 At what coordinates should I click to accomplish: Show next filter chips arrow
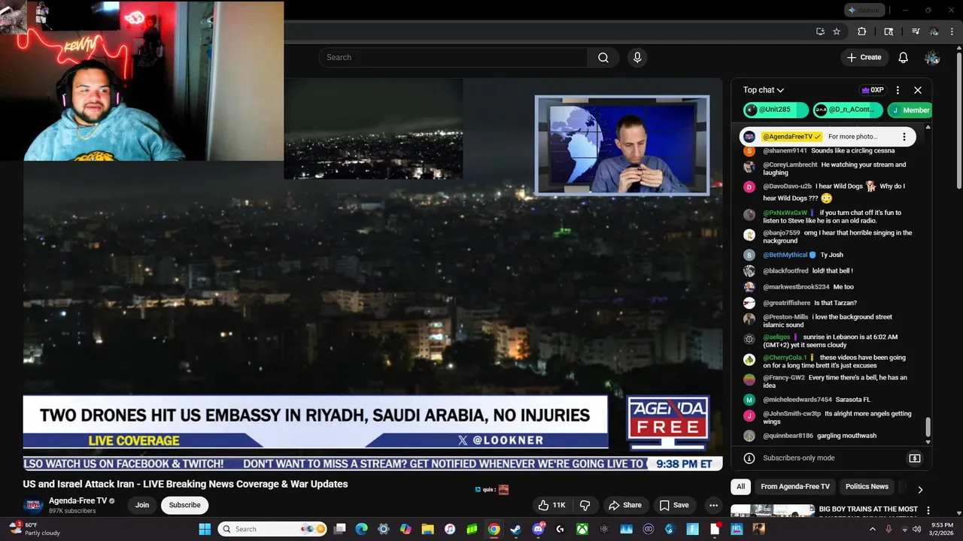[x=919, y=489]
